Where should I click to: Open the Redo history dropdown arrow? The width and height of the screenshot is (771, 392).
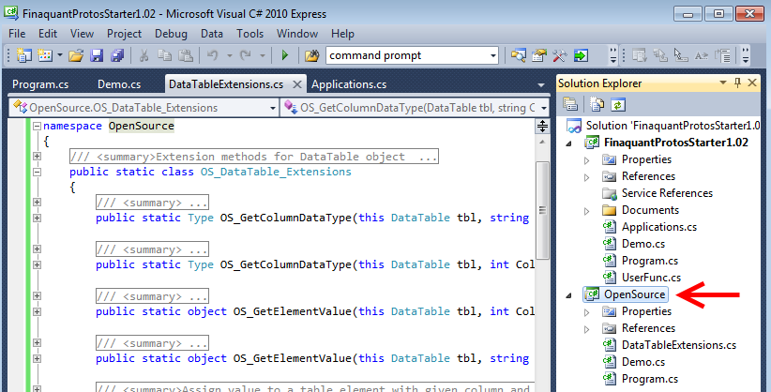(x=262, y=55)
